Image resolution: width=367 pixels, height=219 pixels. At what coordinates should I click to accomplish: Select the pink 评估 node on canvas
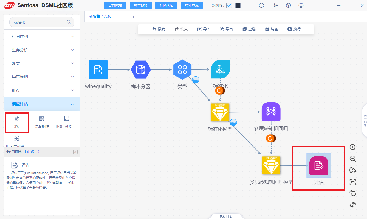point(319,166)
